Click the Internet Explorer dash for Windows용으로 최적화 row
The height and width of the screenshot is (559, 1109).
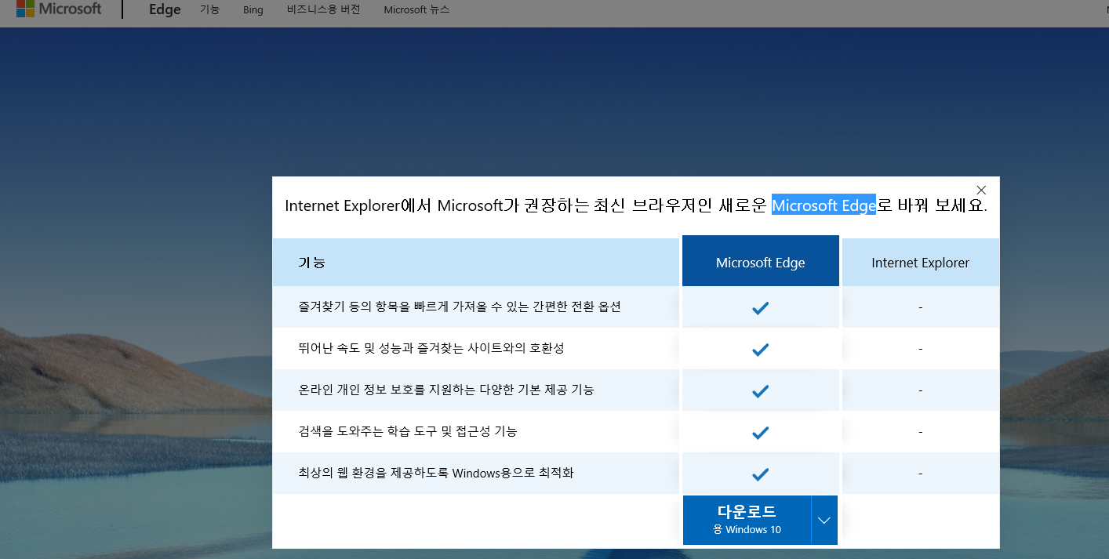tap(921, 474)
